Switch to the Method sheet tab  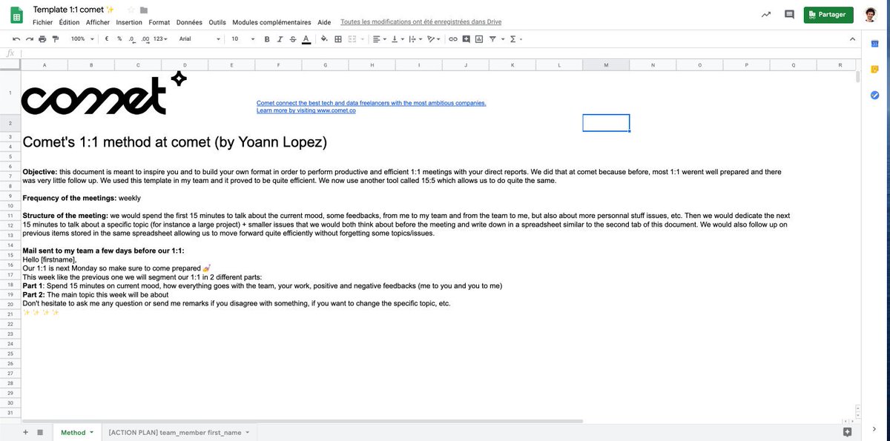(76, 432)
